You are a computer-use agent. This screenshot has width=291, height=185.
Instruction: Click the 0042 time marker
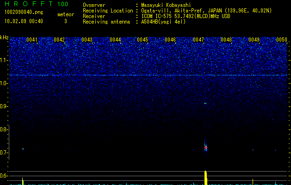click(59, 40)
